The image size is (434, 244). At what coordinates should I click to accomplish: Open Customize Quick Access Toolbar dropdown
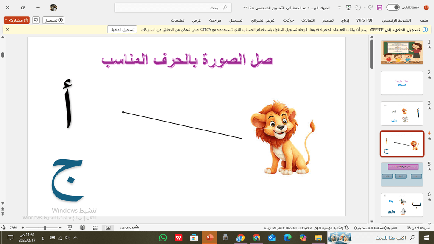point(339,8)
